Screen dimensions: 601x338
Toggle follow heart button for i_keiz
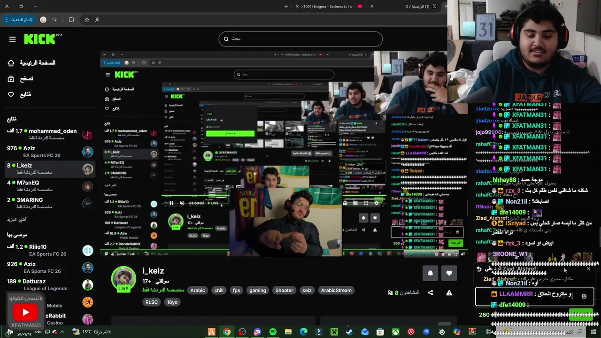coord(449,273)
